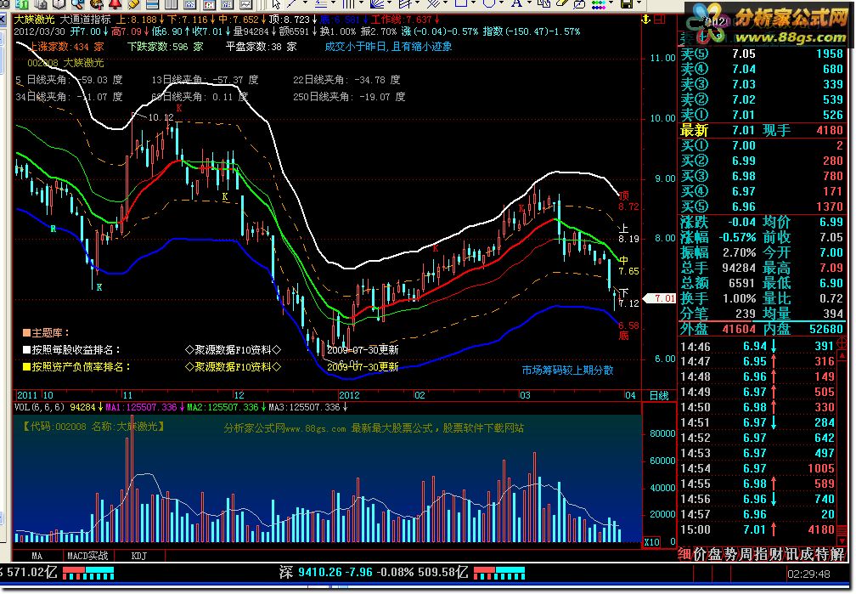Choose the text annotation A tool
Viewport: 856px width, 594px height.
click(516, 3)
